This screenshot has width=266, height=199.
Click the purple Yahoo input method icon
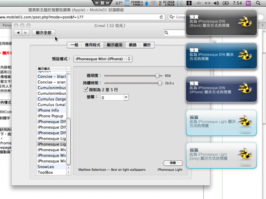pyautogui.click(x=248, y=3)
